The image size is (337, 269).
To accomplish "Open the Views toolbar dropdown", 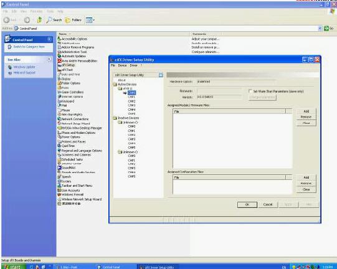I will pos(90,20).
